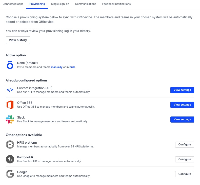Select the Provisioning tab
Screen dimensions: 200x185
click(37, 4)
